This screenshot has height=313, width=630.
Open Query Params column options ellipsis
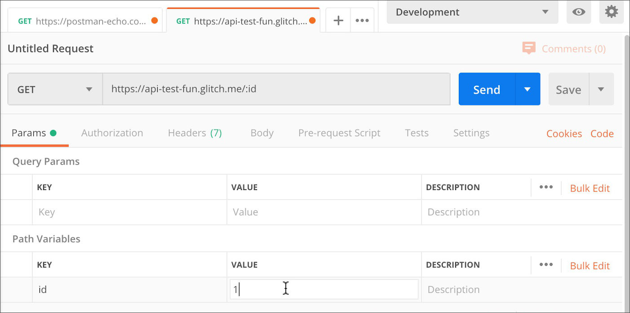click(x=546, y=187)
